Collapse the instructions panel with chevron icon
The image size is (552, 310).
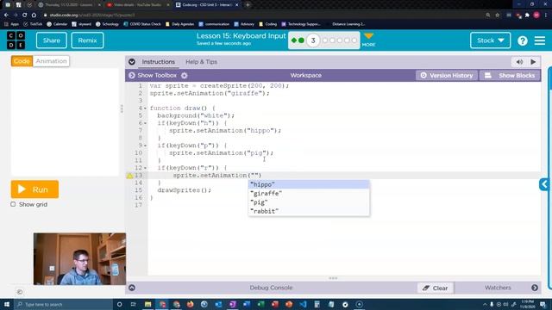[x=132, y=62]
